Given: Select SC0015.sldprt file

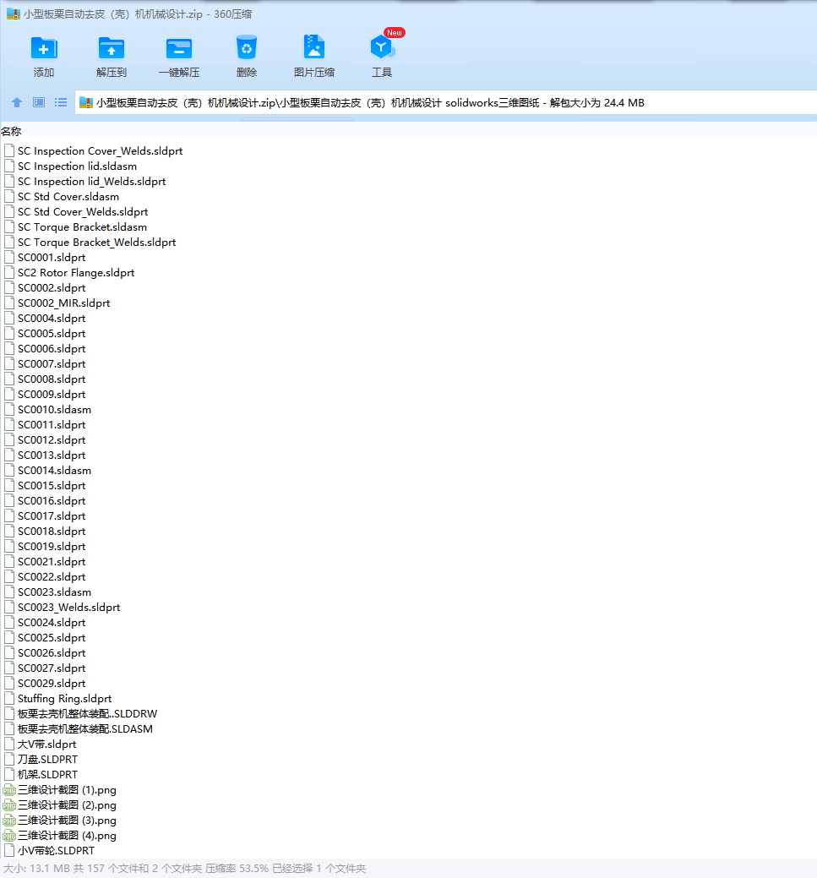Looking at the screenshot, I should (x=52, y=485).
